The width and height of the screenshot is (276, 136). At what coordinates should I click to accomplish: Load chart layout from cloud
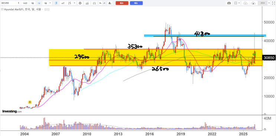click(245, 3)
